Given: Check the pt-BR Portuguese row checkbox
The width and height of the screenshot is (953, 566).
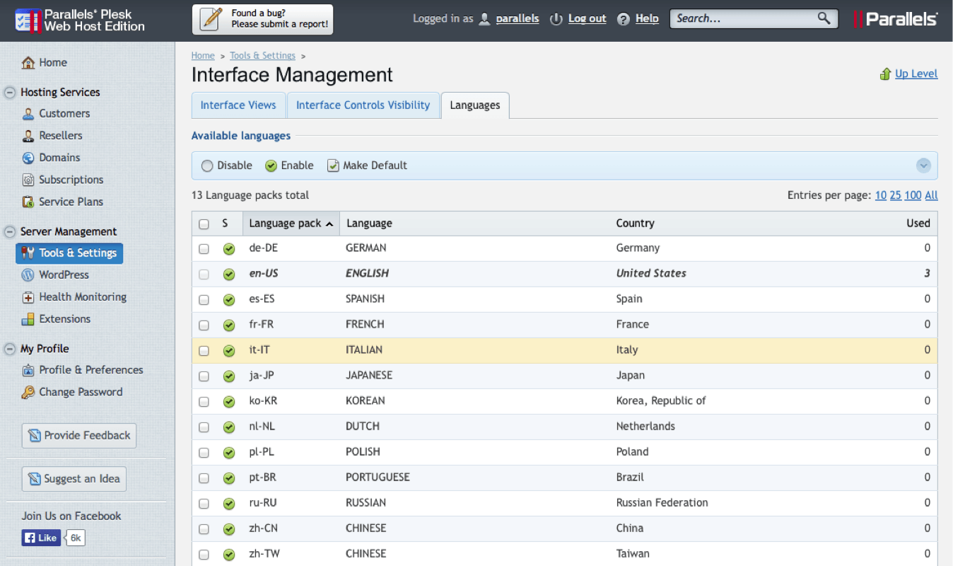Looking at the screenshot, I should pos(204,478).
